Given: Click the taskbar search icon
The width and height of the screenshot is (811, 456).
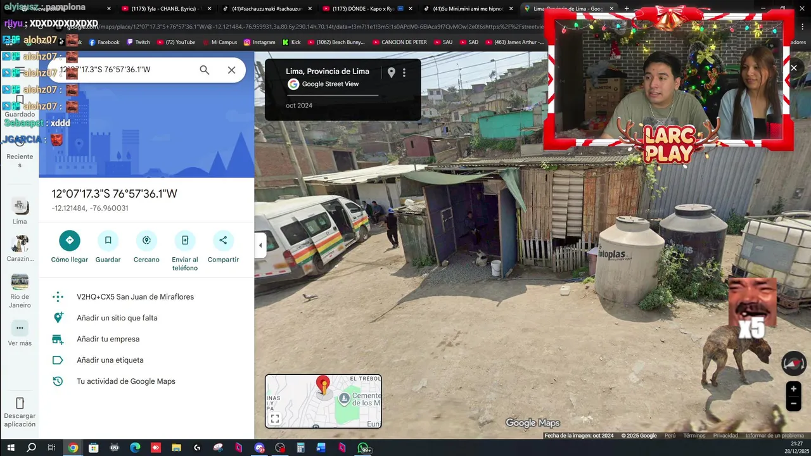Looking at the screenshot, I should [x=31, y=448].
